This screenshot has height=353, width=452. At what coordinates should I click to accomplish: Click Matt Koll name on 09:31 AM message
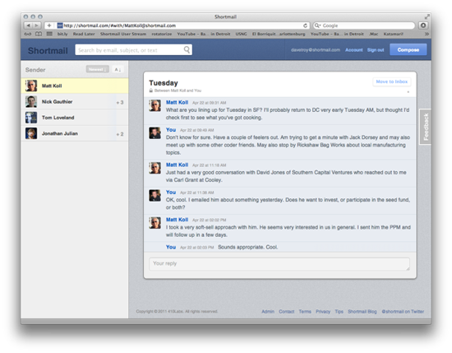tap(177, 102)
